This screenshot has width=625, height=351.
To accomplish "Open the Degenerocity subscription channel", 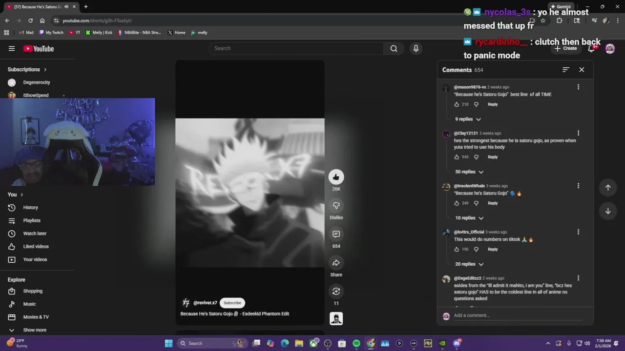I will (38, 82).
